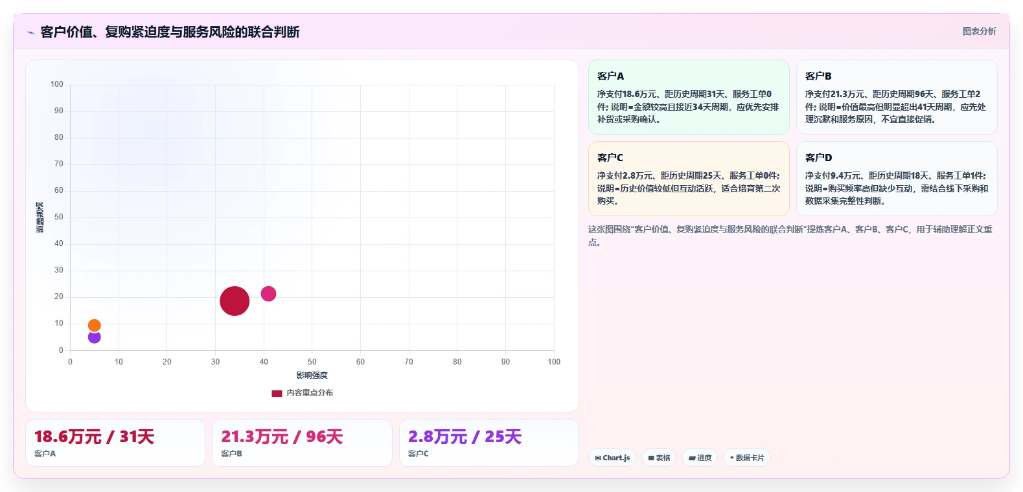The width and height of the screenshot is (1023, 492).
Task: Toggle the 内容重点分布 legend item
Action: click(x=303, y=393)
